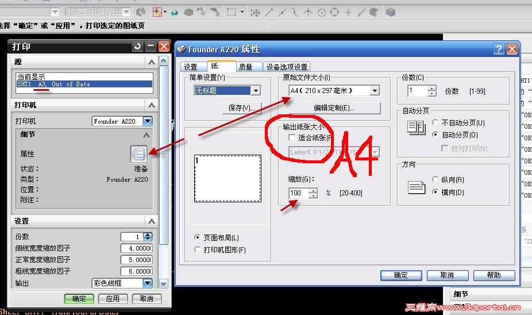Collapse the 源 section in Print dialog
532x315 pixels.
151,62
